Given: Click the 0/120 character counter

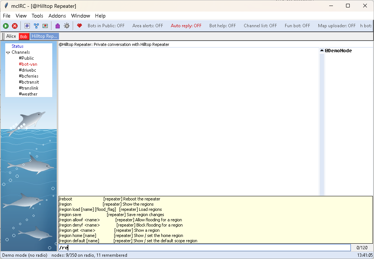Looking at the screenshot, I should tap(362, 248).
